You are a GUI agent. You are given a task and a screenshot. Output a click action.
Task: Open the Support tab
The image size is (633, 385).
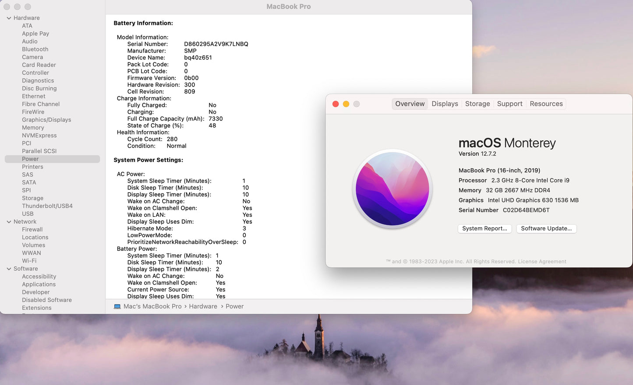(x=509, y=104)
